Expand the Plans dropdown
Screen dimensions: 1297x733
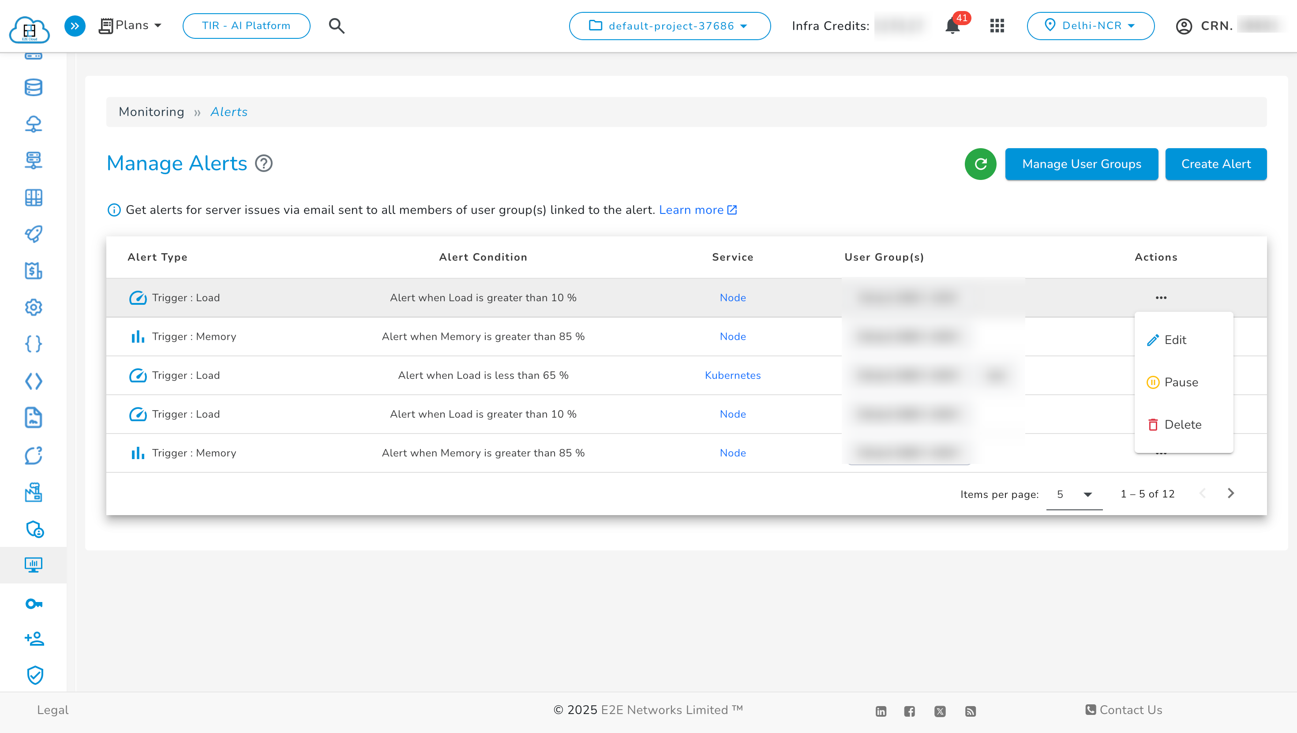131,25
